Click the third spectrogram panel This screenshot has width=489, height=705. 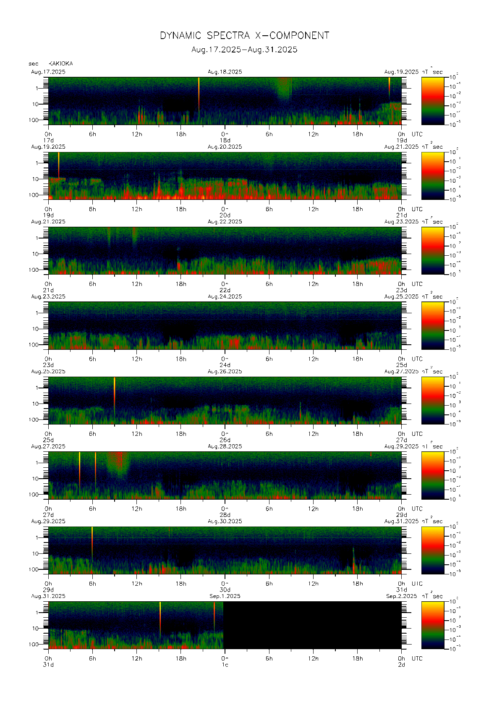coord(225,251)
